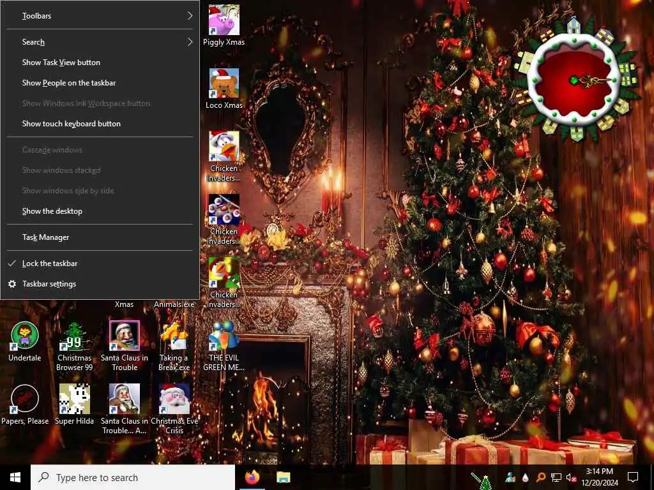Open Firefox from the taskbar
The image size is (654, 490).
click(252, 477)
